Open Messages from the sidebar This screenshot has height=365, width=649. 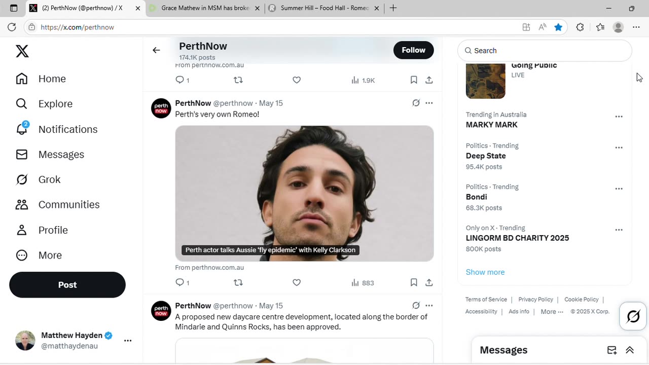[50, 155]
